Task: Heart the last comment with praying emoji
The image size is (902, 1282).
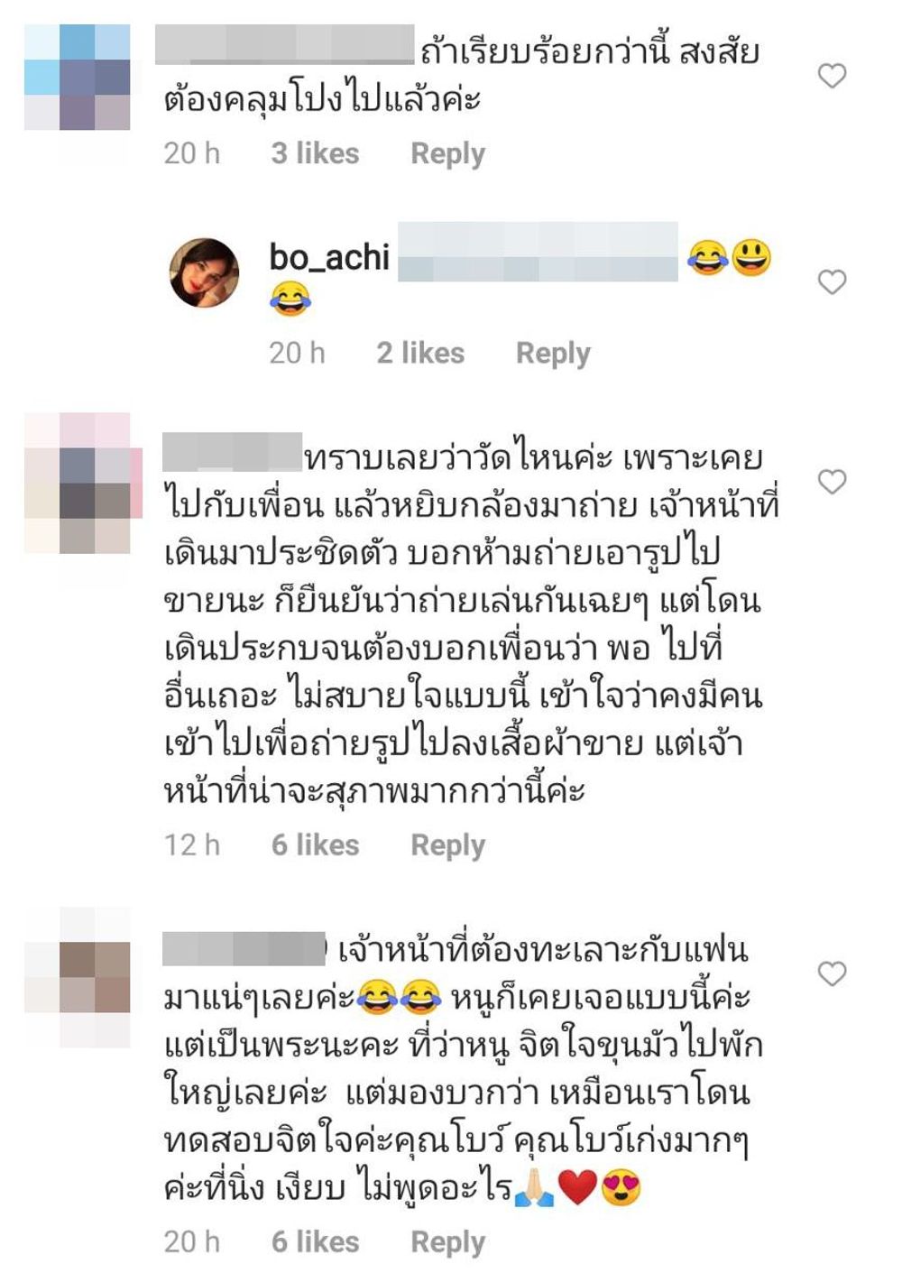Action: coord(832,973)
